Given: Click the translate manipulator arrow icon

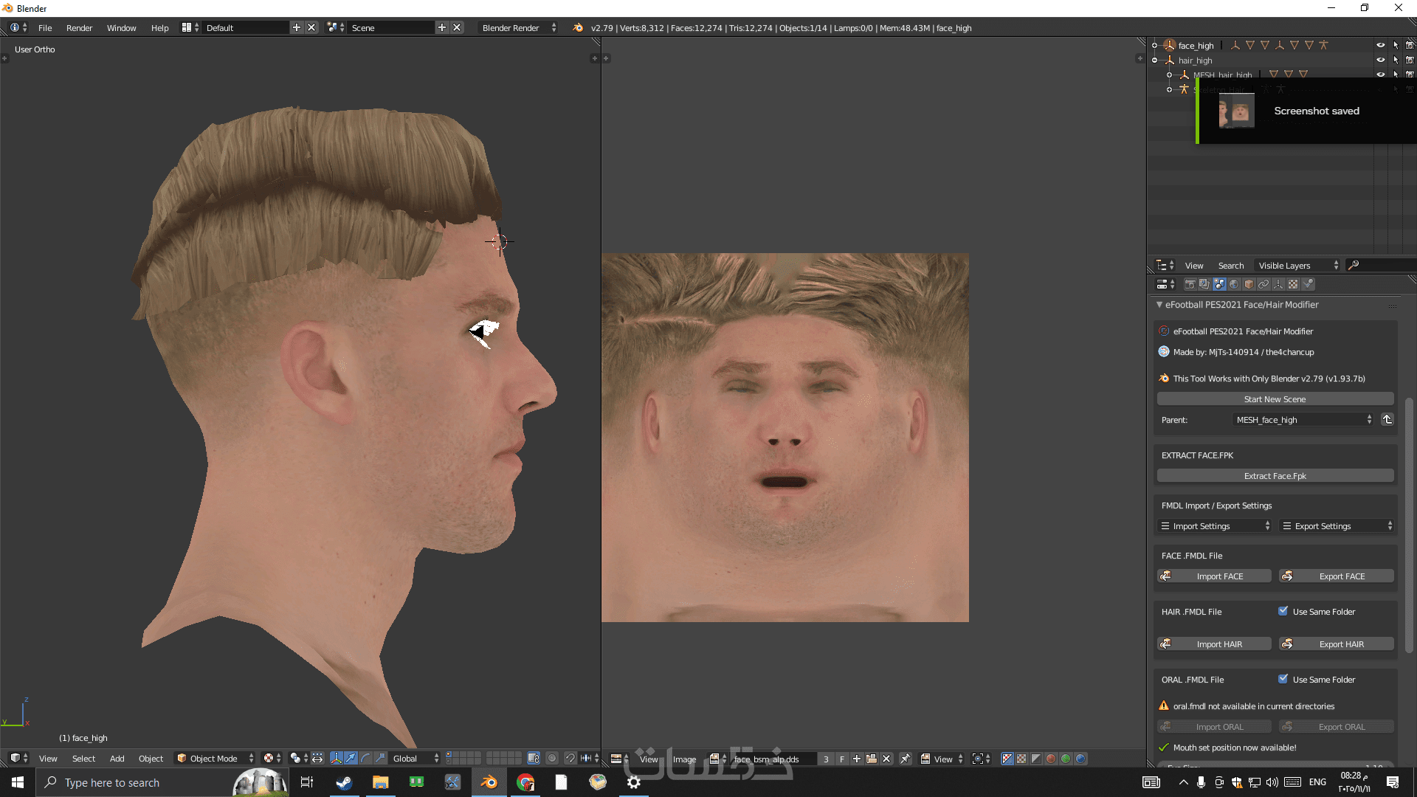Looking at the screenshot, I should coord(351,758).
